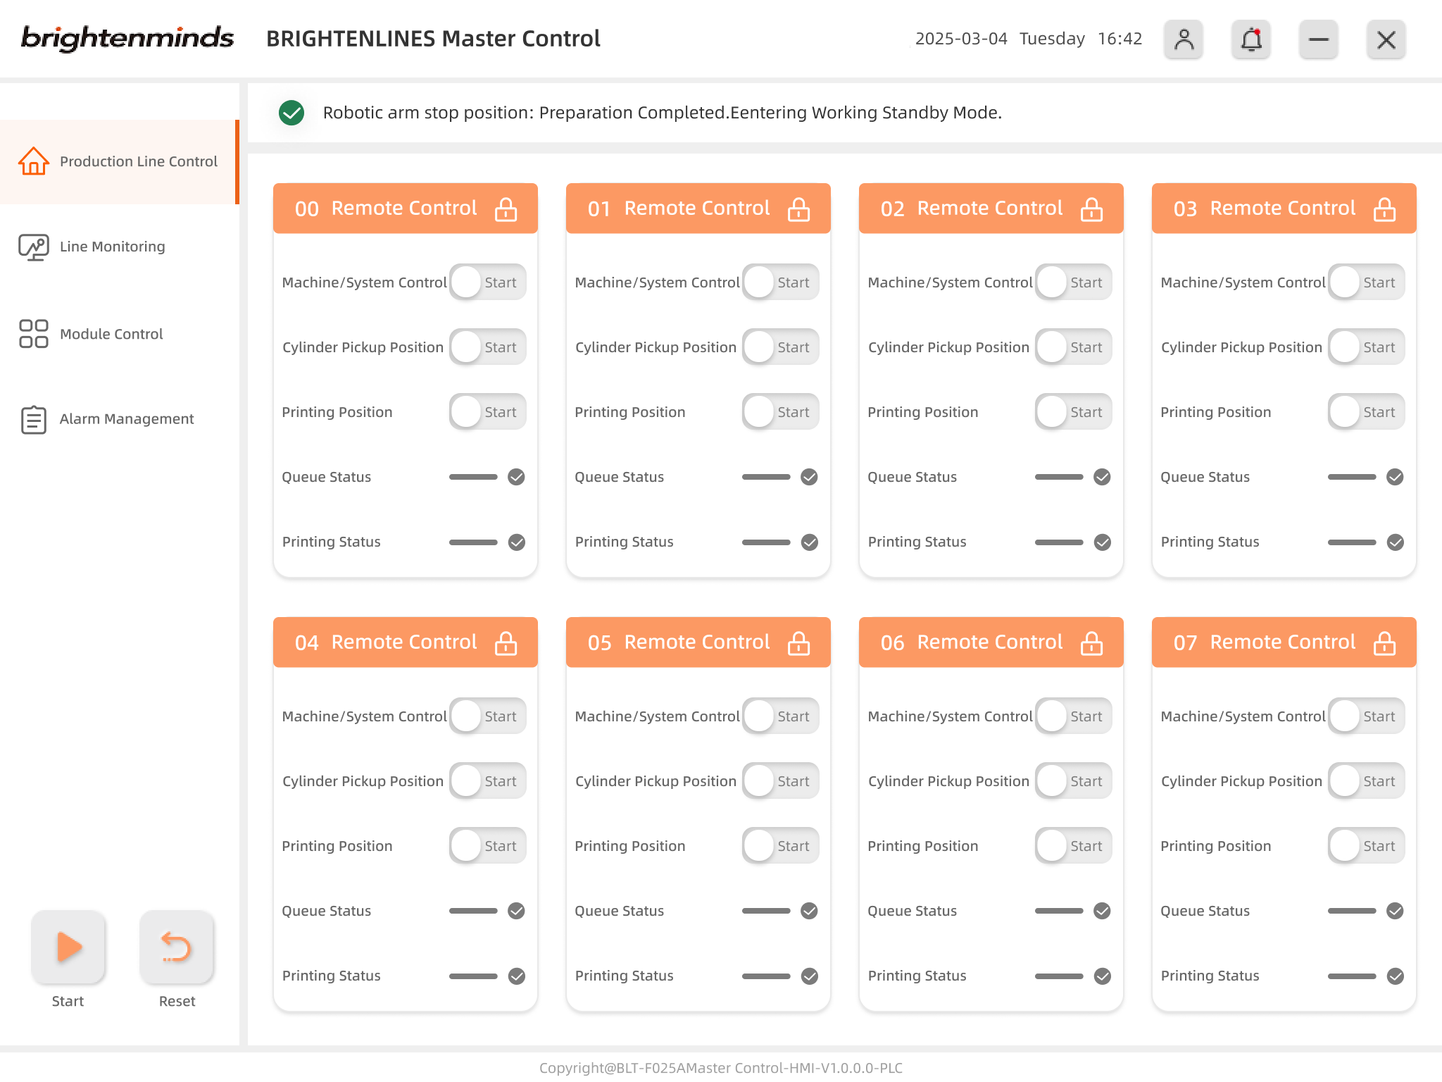Viewport: 1442px width, 1082px height.
Task: Open the notification bell
Action: 1251,39
